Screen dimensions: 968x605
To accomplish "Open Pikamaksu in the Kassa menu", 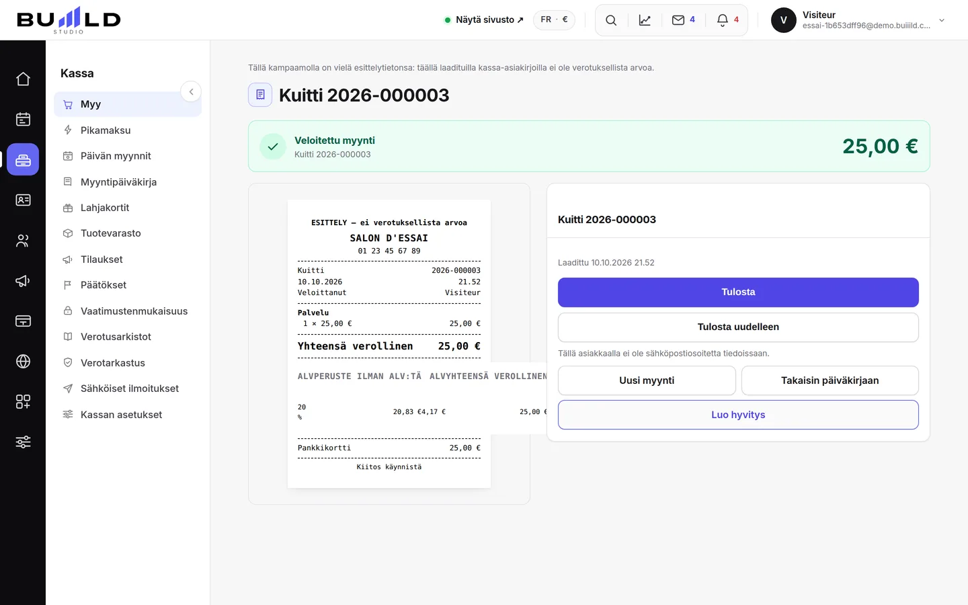I will (x=128, y=130).
